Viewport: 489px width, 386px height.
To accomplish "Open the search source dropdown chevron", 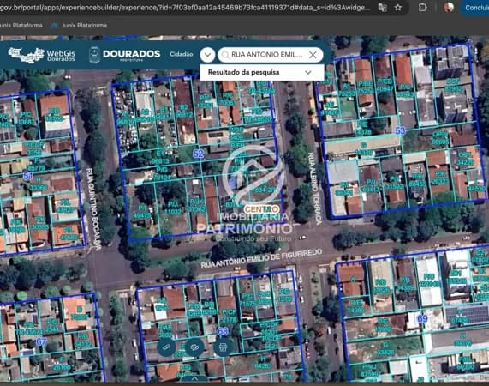I will 207,55.
